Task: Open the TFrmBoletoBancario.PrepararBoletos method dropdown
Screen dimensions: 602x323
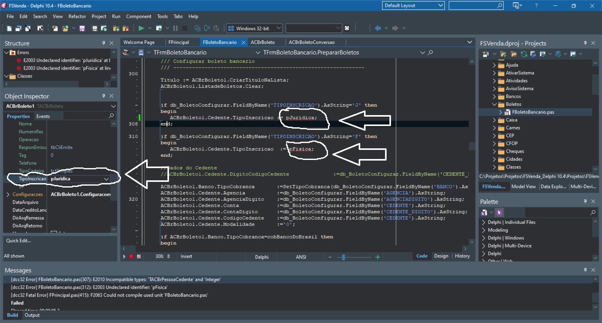Action: click(x=422, y=52)
